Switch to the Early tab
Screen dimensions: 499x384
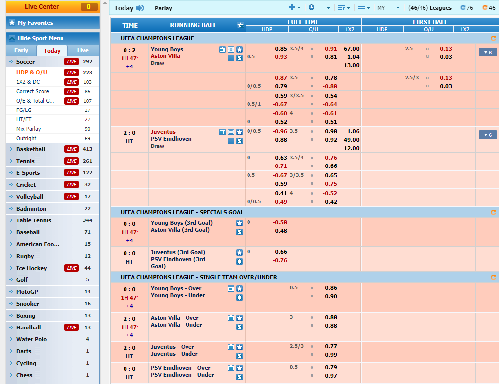tap(21, 50)
